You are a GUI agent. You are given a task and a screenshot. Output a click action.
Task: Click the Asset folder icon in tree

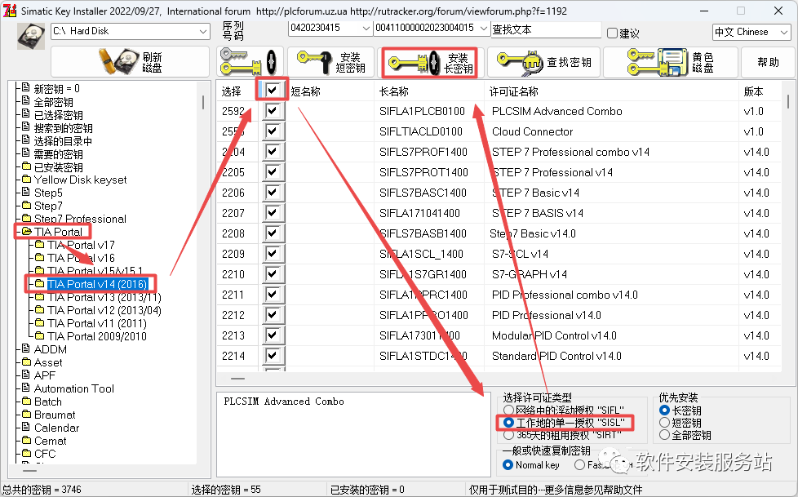click(26, 362)
